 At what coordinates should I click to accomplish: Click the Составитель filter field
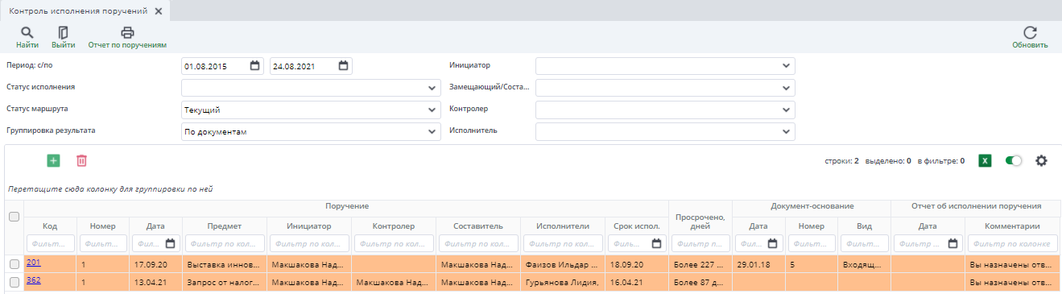click(x=478, y=243)
